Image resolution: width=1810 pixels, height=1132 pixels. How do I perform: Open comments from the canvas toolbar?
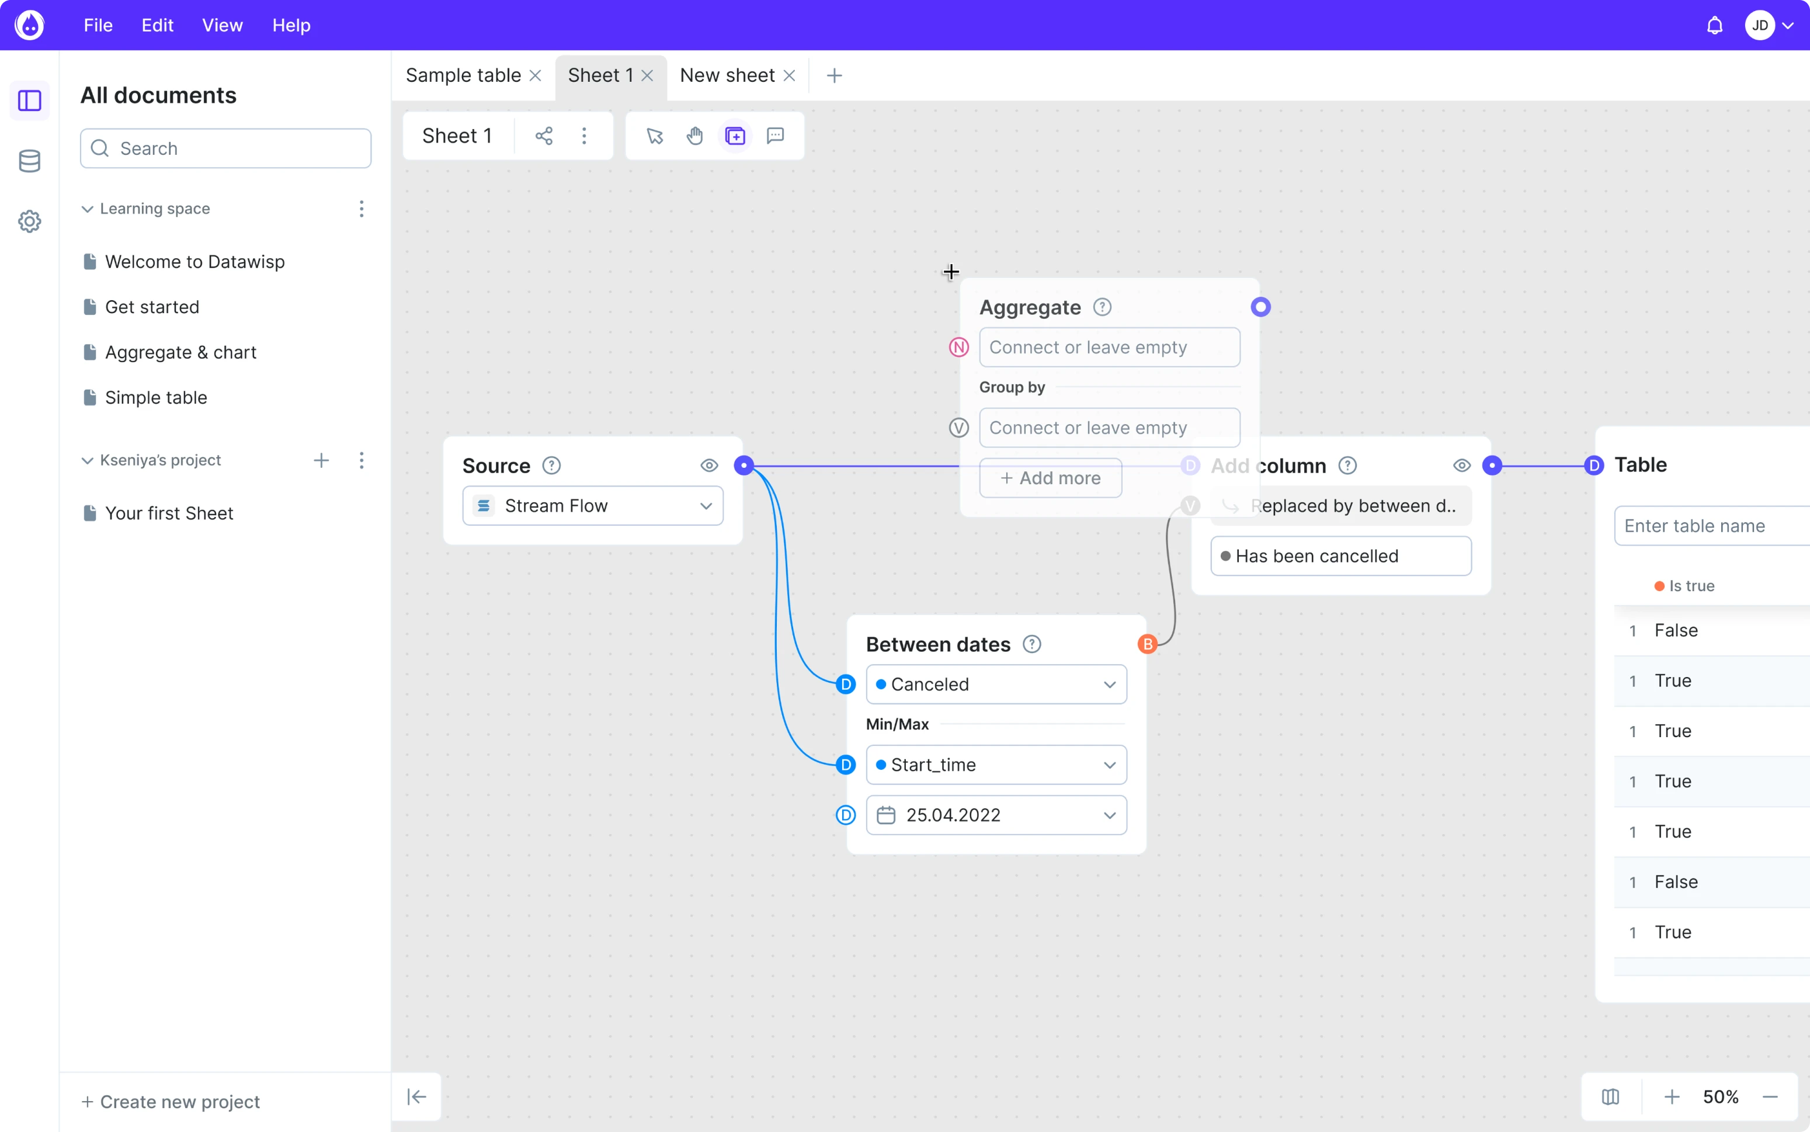tap(774, 136)
